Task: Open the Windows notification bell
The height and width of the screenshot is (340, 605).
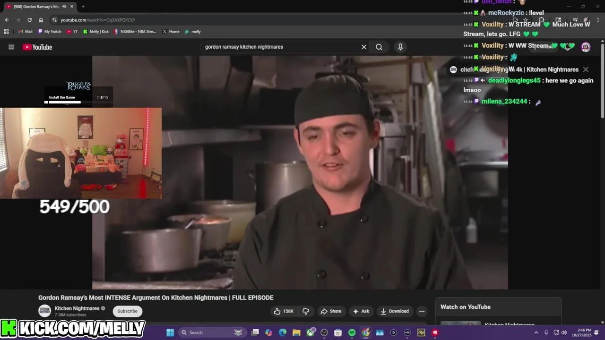Action: (596, 332)
